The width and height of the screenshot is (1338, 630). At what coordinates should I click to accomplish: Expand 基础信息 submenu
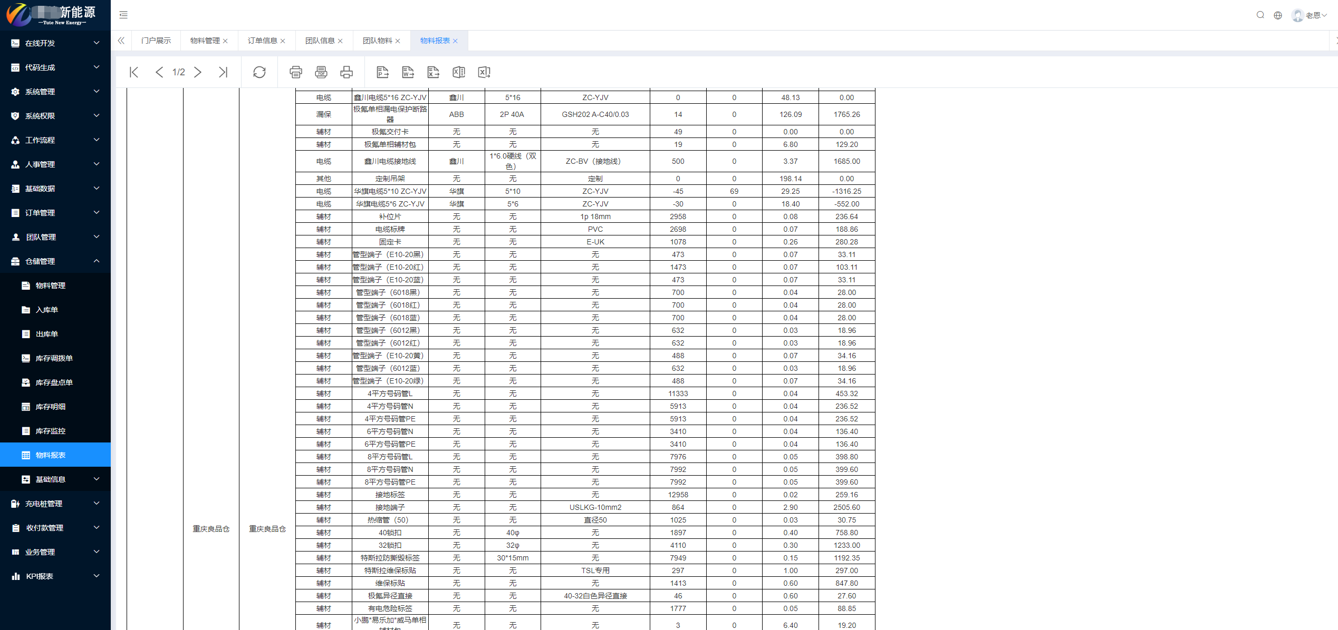tap(55, 479)
